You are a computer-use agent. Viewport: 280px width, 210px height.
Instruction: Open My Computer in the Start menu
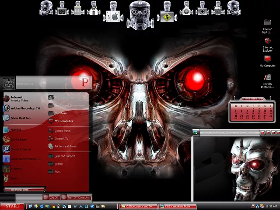(69, 121)
